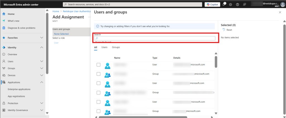Click the Reset undo arrow icon
This screenshot has height=118, width=286.
[224, 30]
